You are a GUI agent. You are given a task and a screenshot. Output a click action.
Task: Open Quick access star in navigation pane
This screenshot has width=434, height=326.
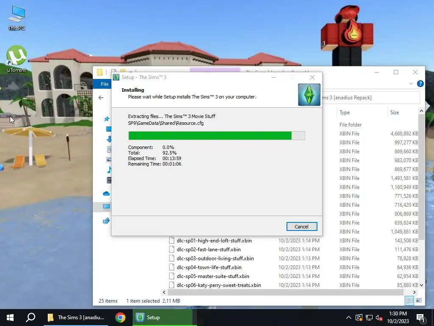107,119
